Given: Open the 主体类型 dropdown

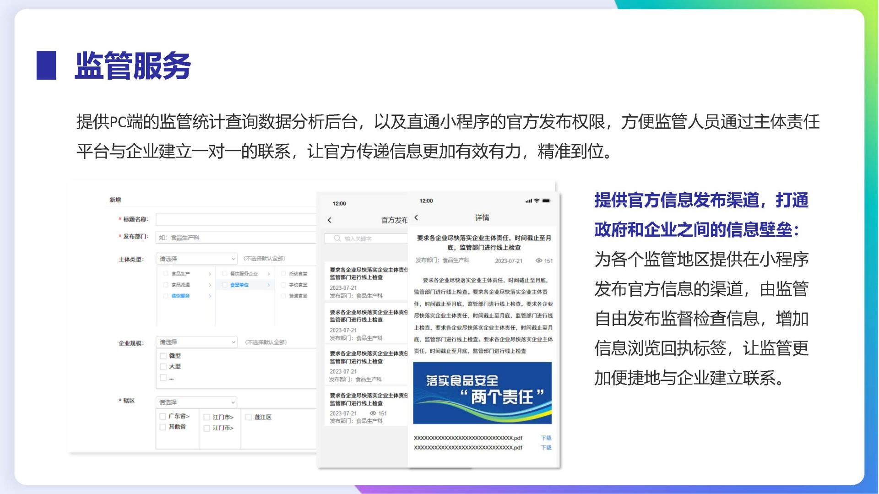Looking at the screenshot, I should tap(196, 259).
